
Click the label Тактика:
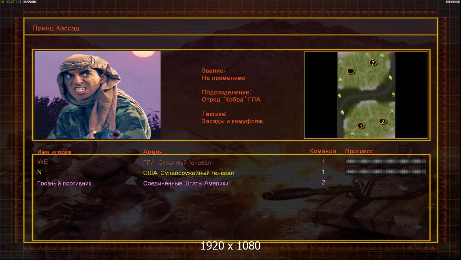(214, 114)
